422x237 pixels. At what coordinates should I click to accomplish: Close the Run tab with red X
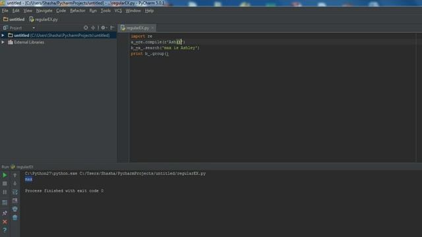(5, 222)
